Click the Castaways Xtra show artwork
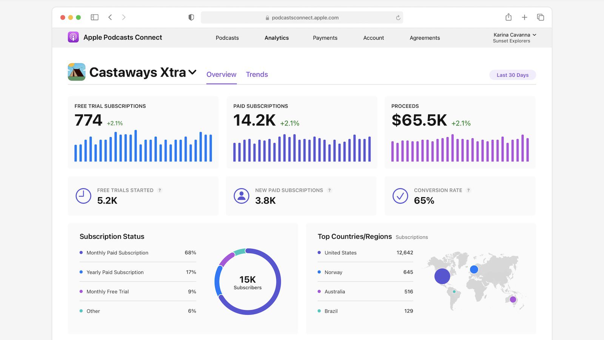604x340 pixels. (77, 72)
